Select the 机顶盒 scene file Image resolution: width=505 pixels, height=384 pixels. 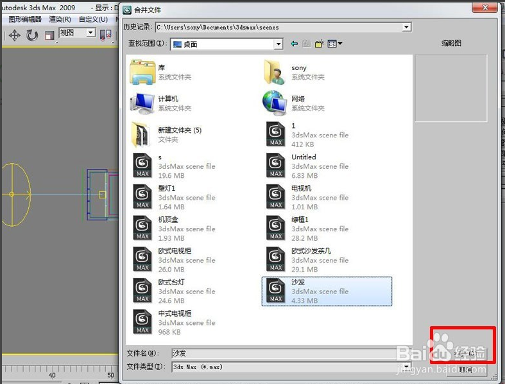[x=175, y=228]
